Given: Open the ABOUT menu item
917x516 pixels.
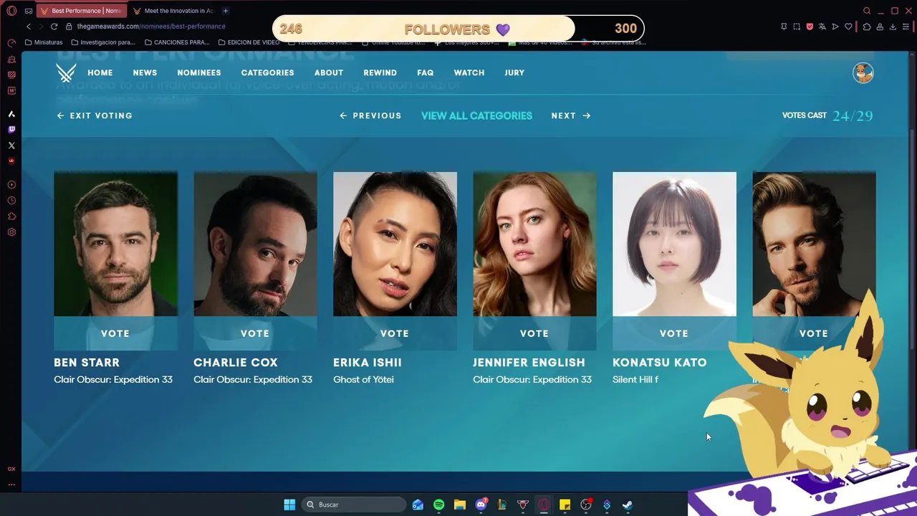Looking at the screenshot, I should click(329, 72).
